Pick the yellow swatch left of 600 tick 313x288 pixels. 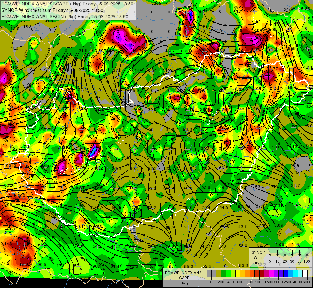238,274
